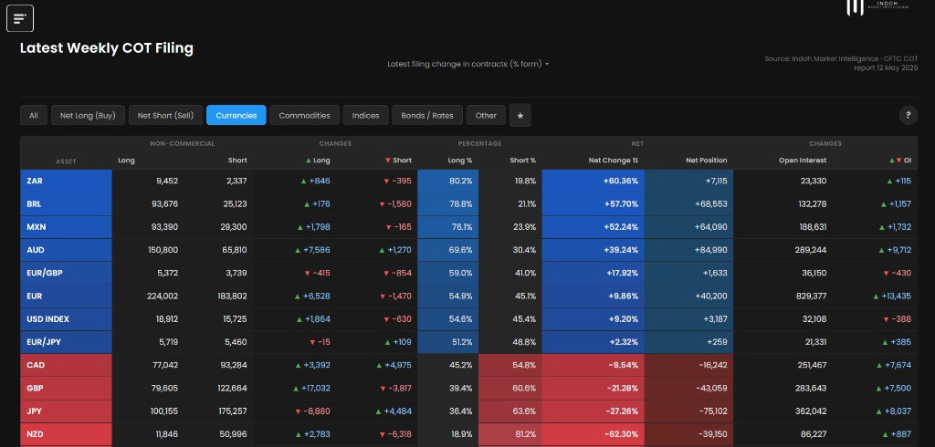Click JPY short contracts 175,257
Screen dimensions: 935x447
click(x=230, y=411)
